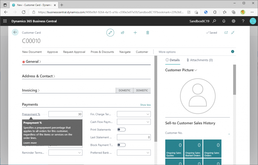Open the Customer menu
This screenshot has height=165, width=258.
pyautogui.click(x=142, y=52)
